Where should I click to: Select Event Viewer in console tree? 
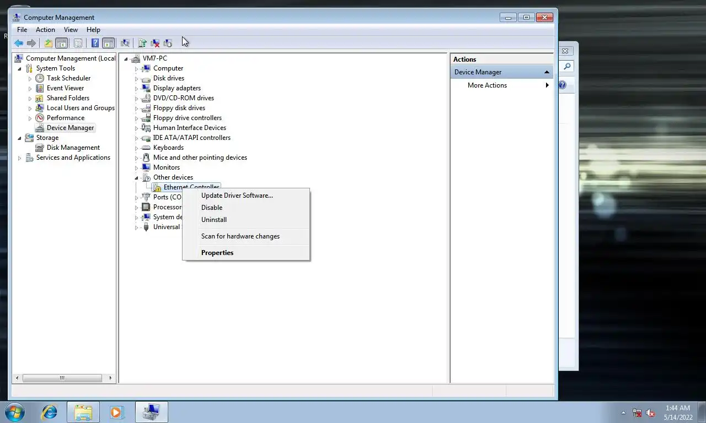pyautogui.click(x=65, y=88)
